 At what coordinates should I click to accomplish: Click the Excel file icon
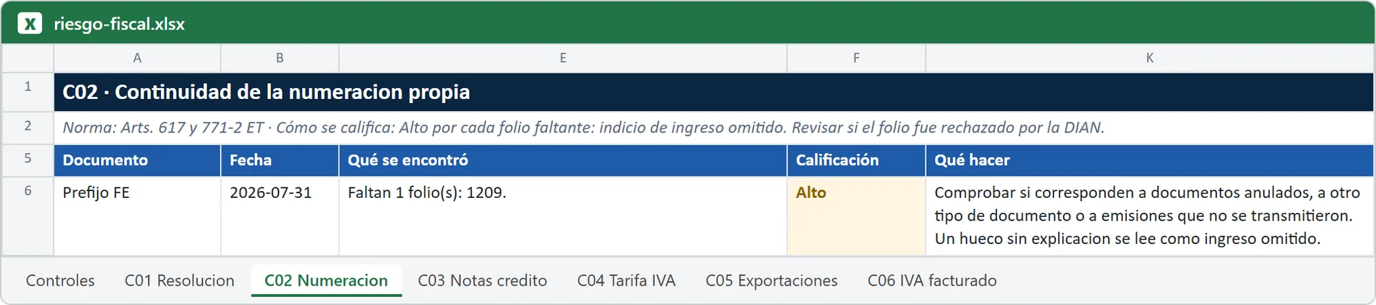[x=30, y=23]
